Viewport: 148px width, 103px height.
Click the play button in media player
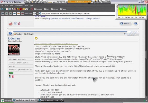click(32, 2)
